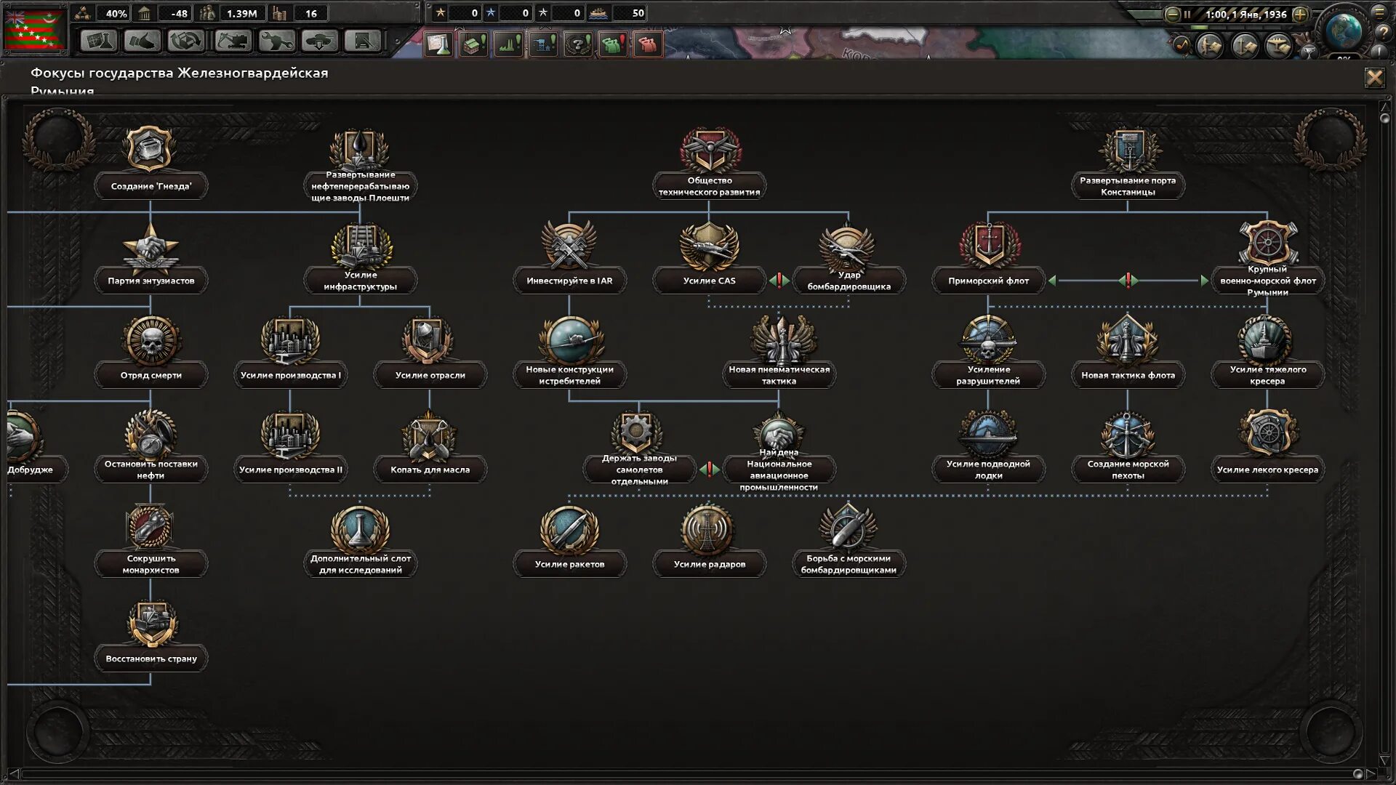Click the question-mark decisions alert

pos(578,44)
